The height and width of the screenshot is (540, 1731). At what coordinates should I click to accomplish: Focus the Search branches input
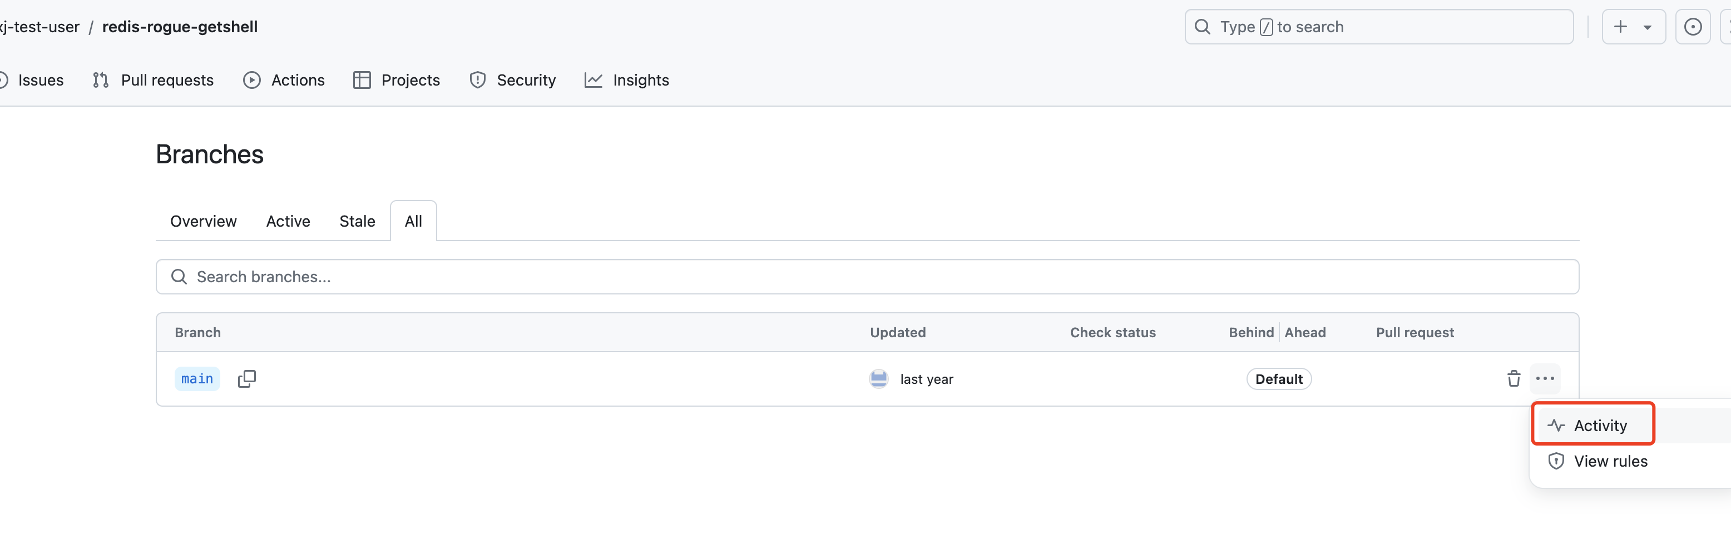pos(868,277)
